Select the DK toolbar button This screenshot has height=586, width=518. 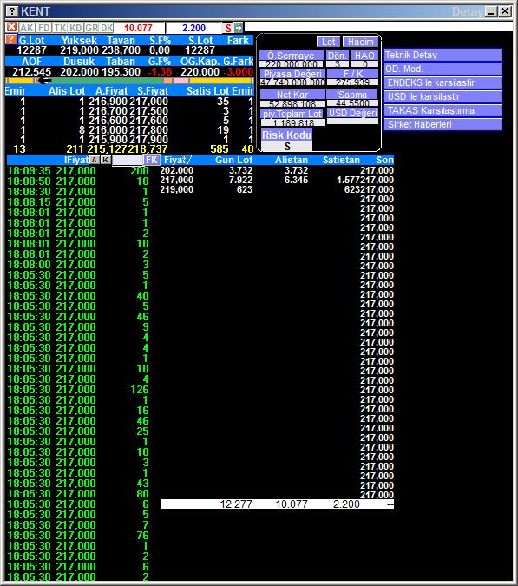click(107, 28)
